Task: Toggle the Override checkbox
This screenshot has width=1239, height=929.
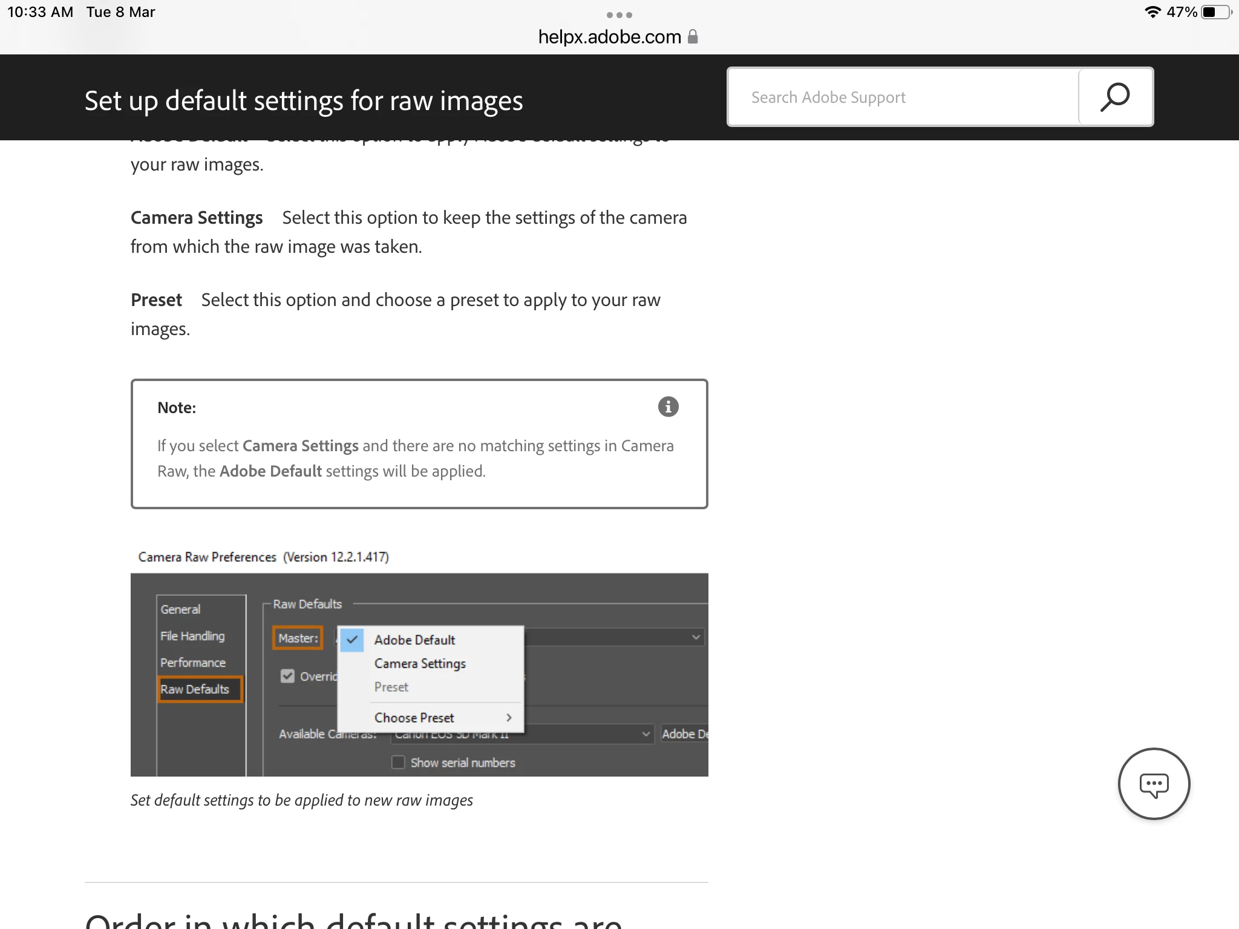Action: click(x=288, y=676)
